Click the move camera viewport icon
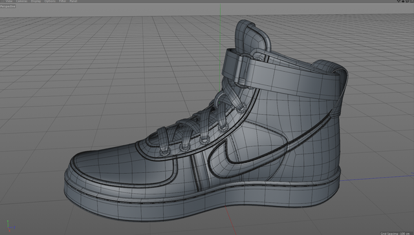 pos(398,1)
